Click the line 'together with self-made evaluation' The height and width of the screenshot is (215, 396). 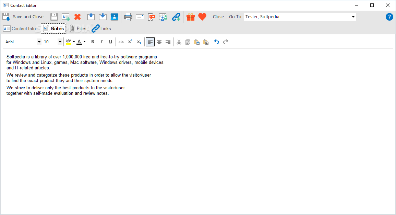[58, 93]
